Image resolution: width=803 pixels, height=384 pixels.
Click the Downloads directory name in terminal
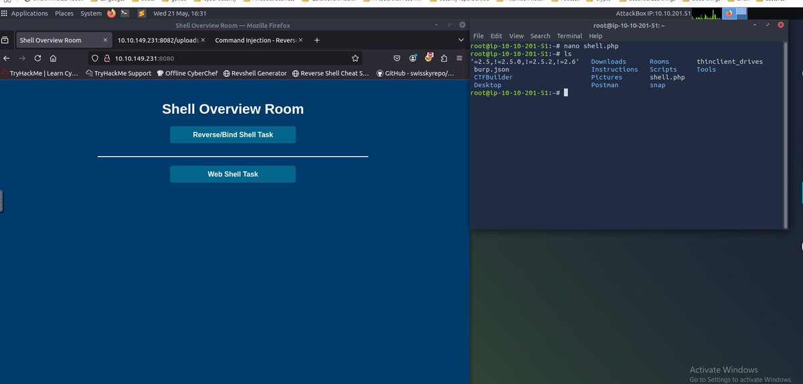click(608, 62)
